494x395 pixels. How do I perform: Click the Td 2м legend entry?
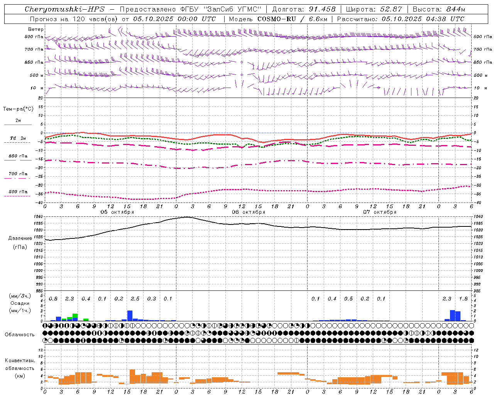18,138
